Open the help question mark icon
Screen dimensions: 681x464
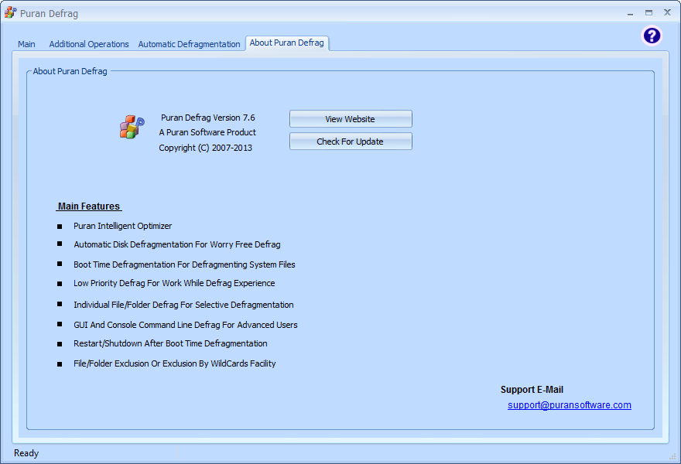point(652,36)
